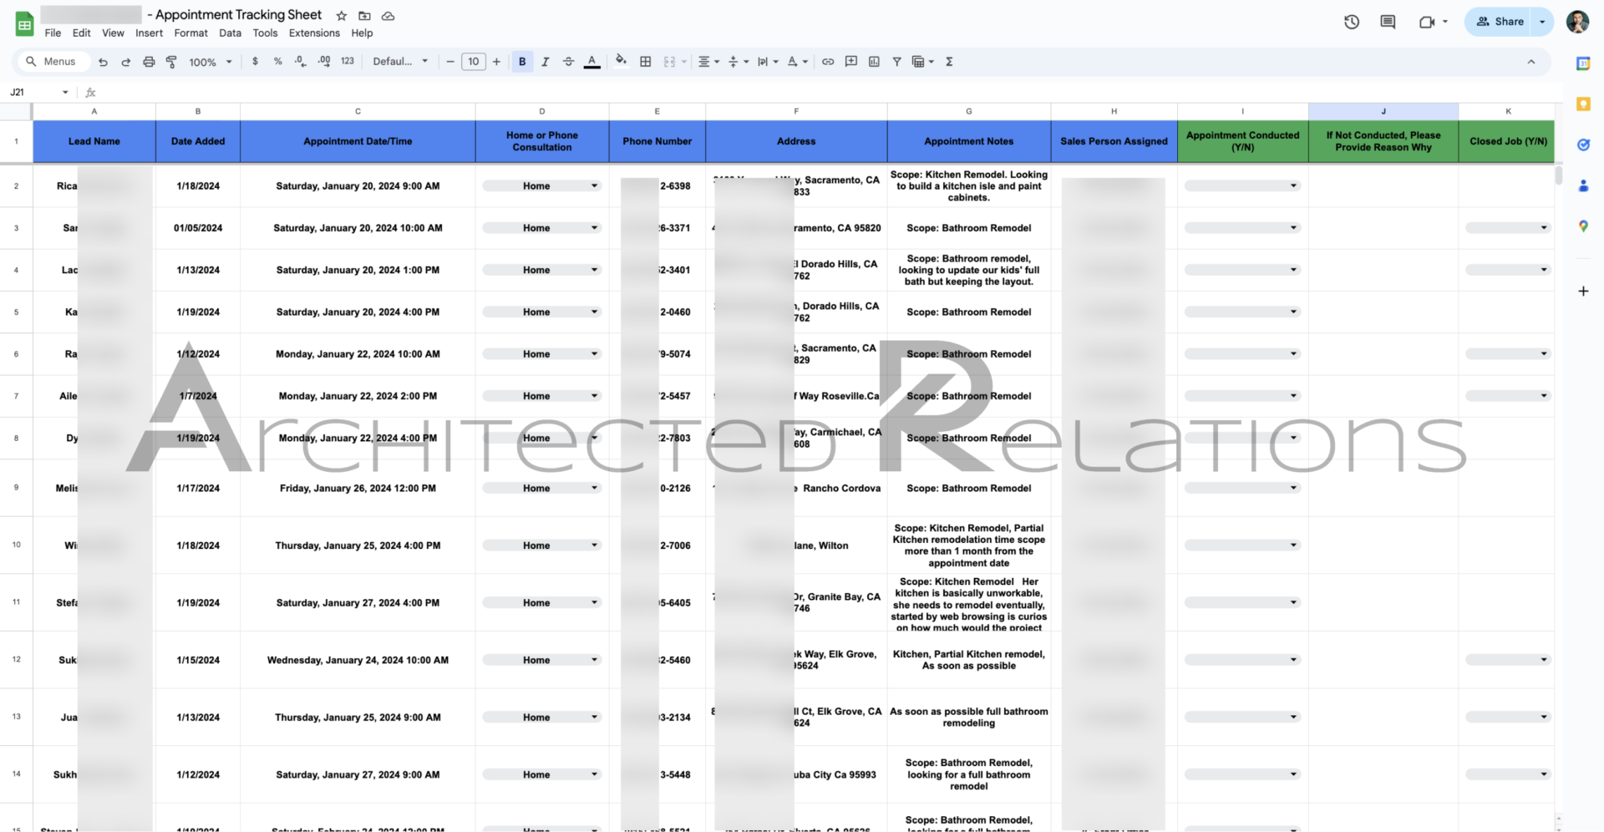Collapse the toolbar with the up chevron
The height and width of the screenshot is (832, 1604).
(x=1531, y=62)
